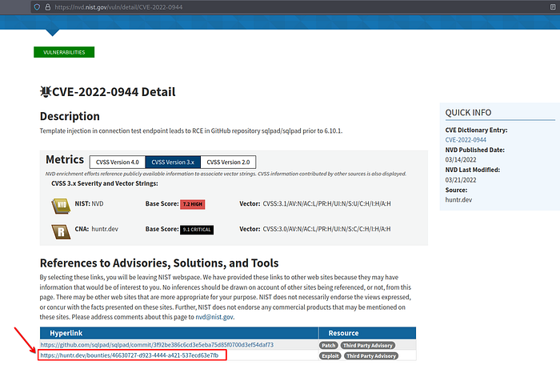
Task: Open the huntr.dev bounties hyperlink
Action: [x=130, y=355]
